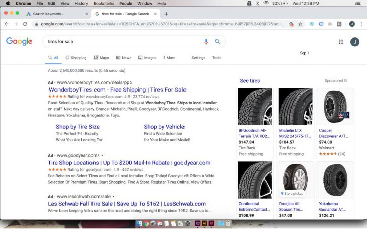Click the Chrome address bar URL
367x229 pixels.
tap(162, 24)
